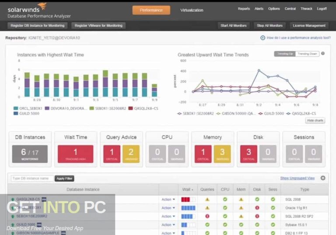Toggle GUILD:5000 line series in trends legend
The image size is (336, 235).
point(271,113)
